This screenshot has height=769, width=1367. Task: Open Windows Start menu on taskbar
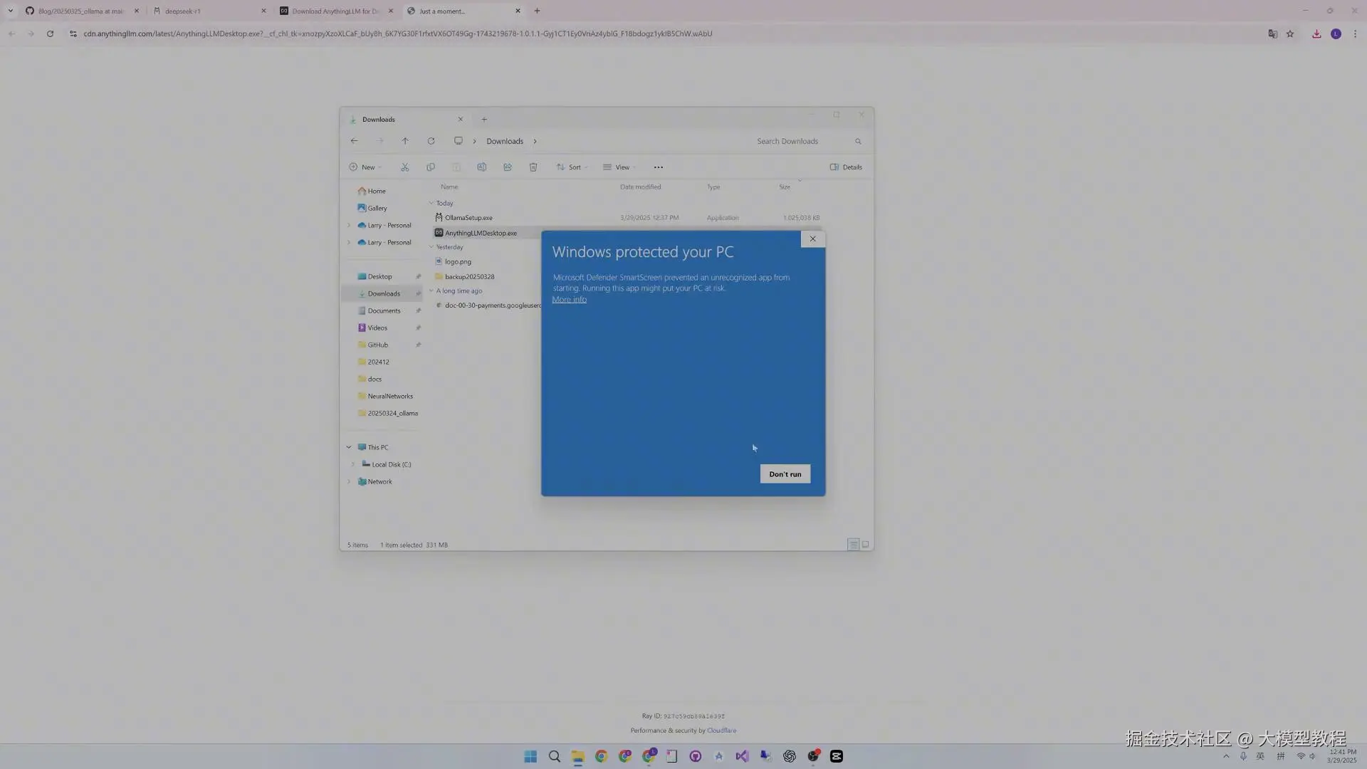click(530, 756)
